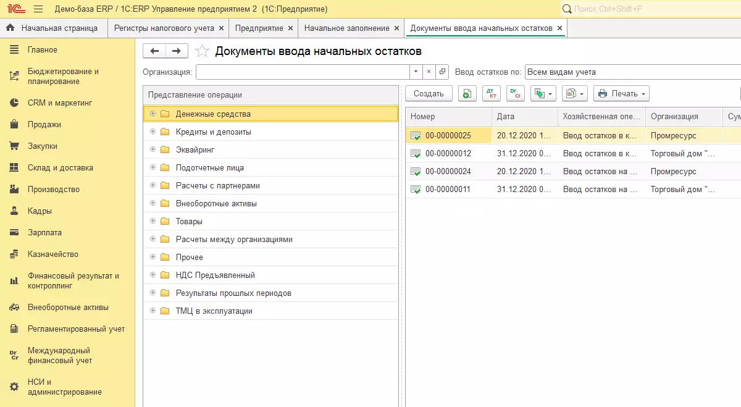Screen dimensions: 741x407
Task: Expand the Товары folder node
Action: point(153,221)
